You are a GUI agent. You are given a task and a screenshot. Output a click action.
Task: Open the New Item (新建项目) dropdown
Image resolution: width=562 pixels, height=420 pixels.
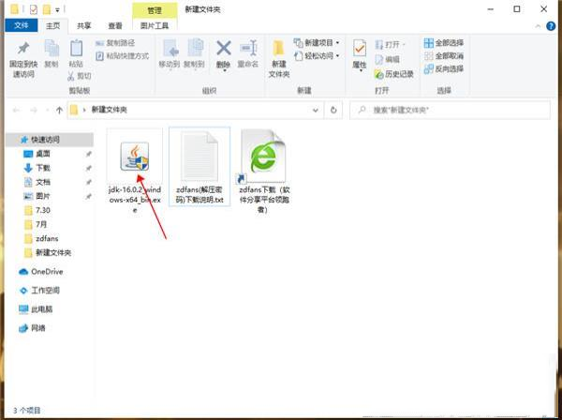click(317, 42)
